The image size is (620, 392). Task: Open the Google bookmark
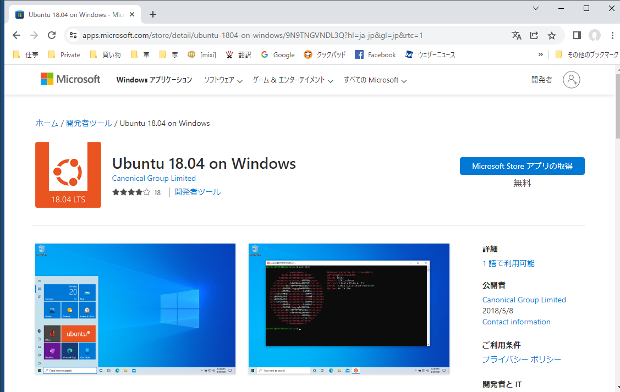[278, 54]
